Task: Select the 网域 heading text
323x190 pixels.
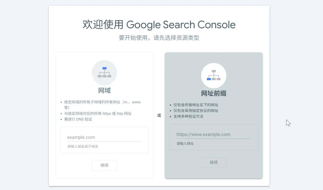Action: pos(104,91)
